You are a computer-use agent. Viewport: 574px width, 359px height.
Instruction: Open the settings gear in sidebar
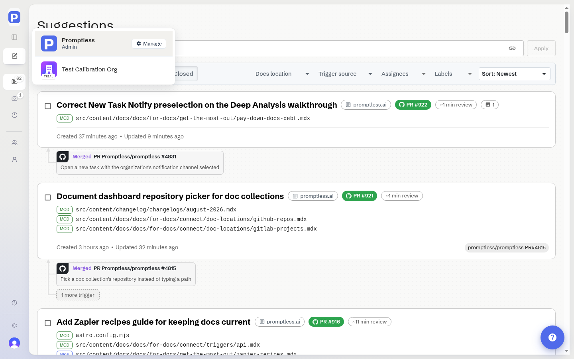click(x=14, y=325)
